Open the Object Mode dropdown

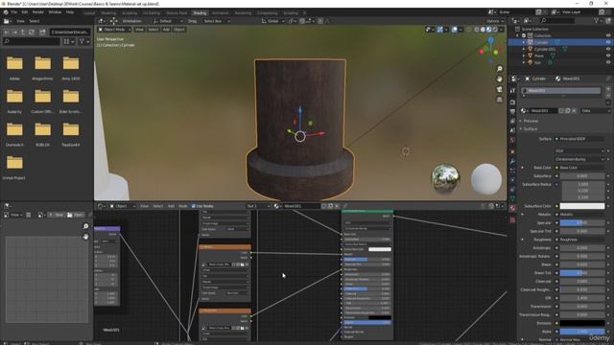(x=114, y=30)
